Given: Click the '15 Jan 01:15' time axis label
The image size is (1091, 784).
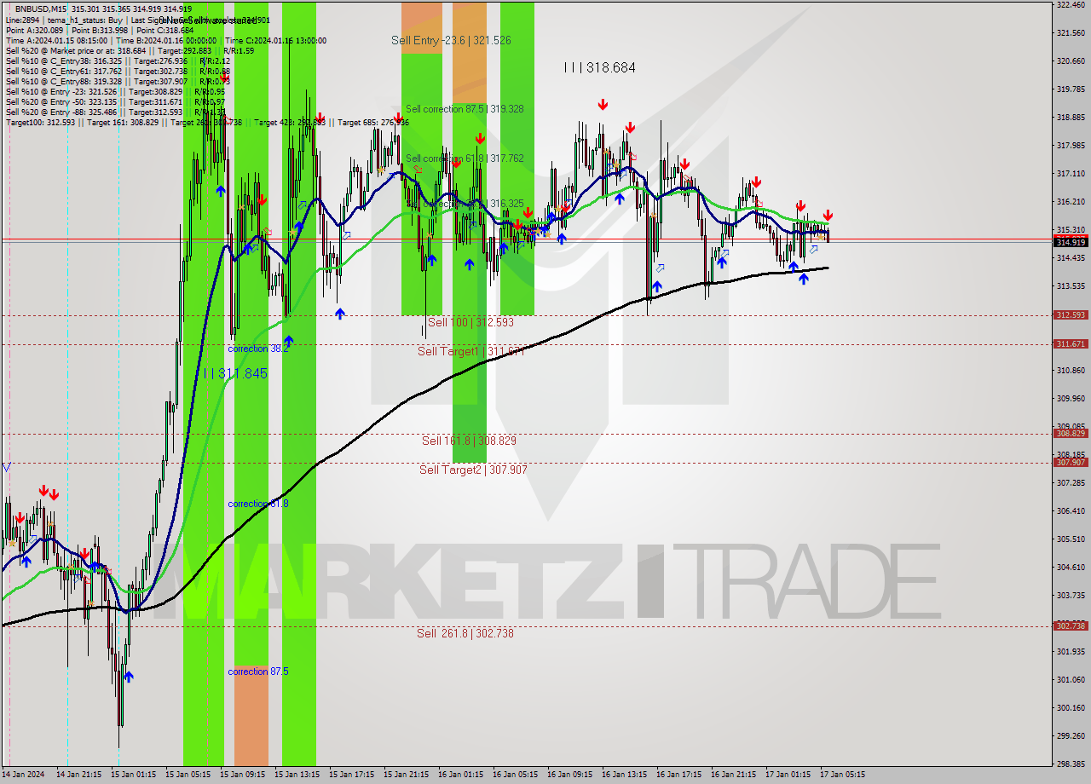Looking at the screenshot, I should click(x=133, y=775).
